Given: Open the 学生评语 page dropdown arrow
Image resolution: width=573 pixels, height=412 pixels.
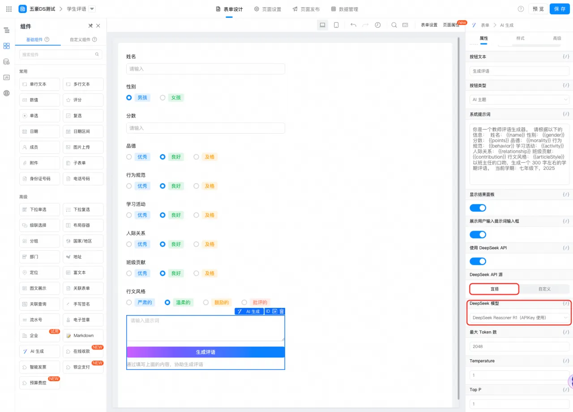Looking at the screenshot, I should (x=92, y=9).
